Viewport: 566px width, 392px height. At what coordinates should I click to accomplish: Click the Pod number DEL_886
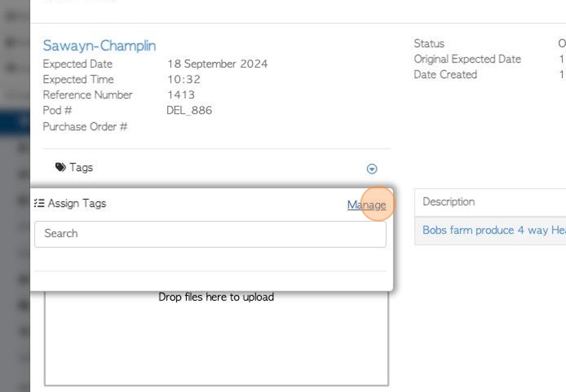pyautogui.click(x=189, y=110)
